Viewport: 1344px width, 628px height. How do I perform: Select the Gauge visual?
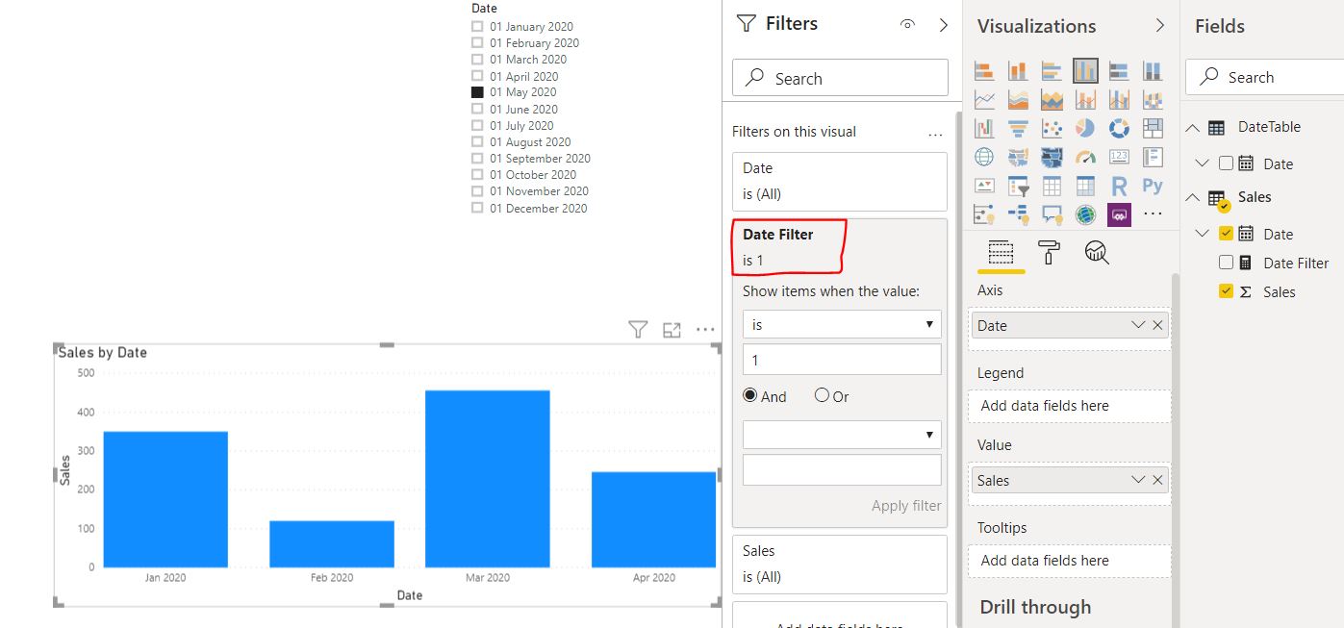coord(1085,157)
